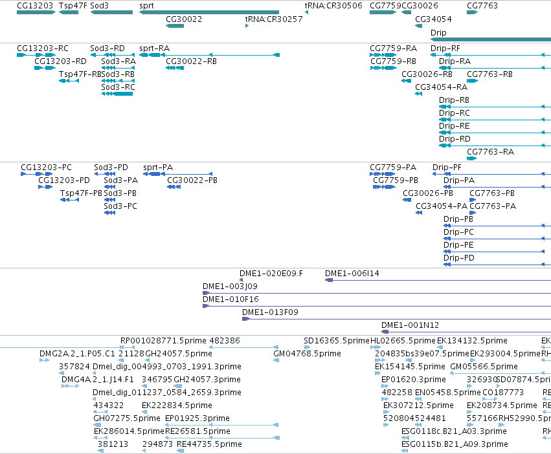Open transcript Sod3-RD
The width and height of the screenshot is (551, 454).
click(107, 49)
